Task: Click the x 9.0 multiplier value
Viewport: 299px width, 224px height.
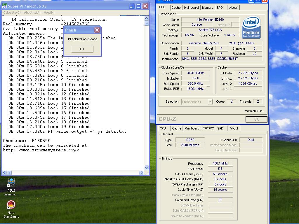Action: (195, 78)
